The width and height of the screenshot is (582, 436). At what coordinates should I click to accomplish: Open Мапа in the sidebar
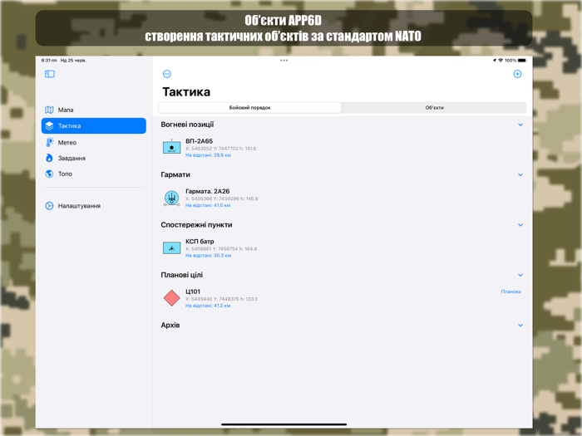pyautogui.click(x=93, y=110)
